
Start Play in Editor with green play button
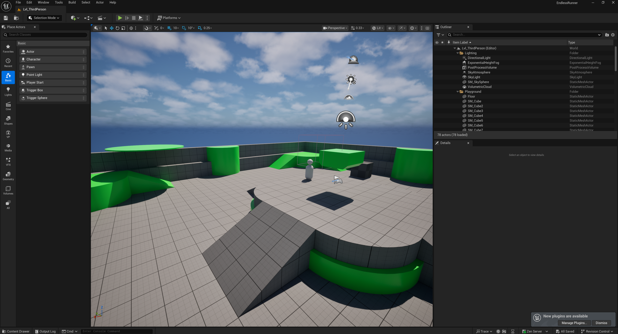120,18
